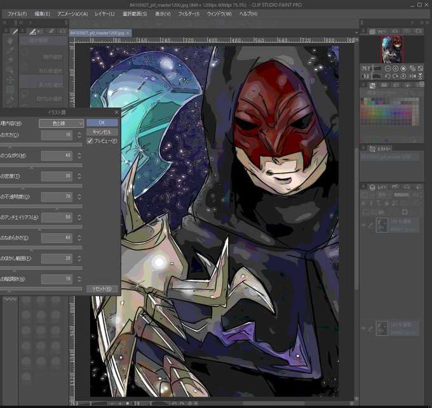This screenshot has width=432, height=408.
Task: Toggle the プレビュー(P) preview checkbox
Action: click(90, 141)
